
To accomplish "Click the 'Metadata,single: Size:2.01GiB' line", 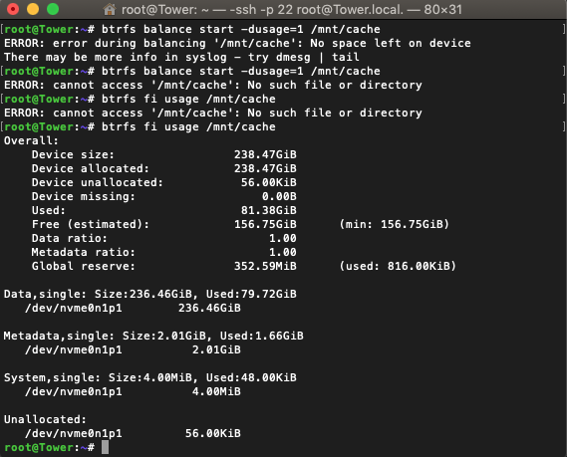I will (x=153, y=336).
